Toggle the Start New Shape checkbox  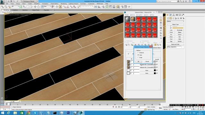171,28
